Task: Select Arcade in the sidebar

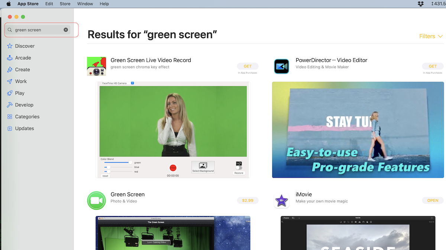Action: pos(23,58)
